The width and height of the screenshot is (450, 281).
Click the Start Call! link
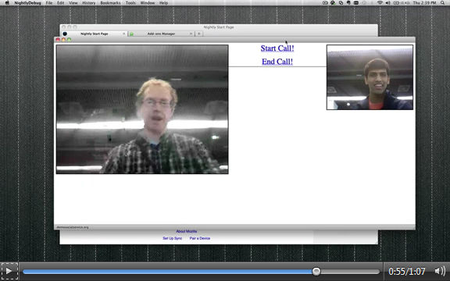click(x=277, y=48)
